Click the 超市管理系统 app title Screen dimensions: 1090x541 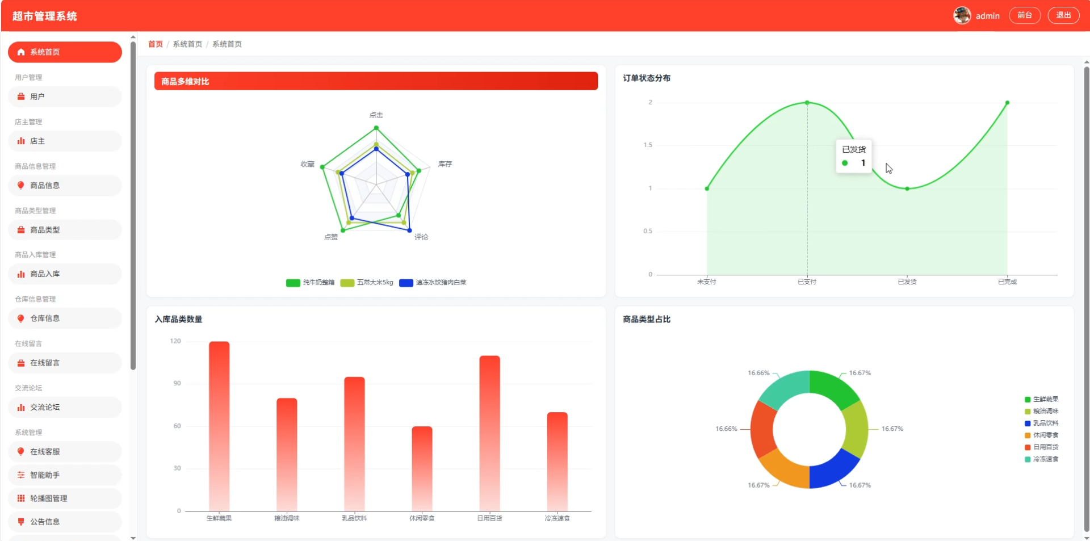click(44, 16)
